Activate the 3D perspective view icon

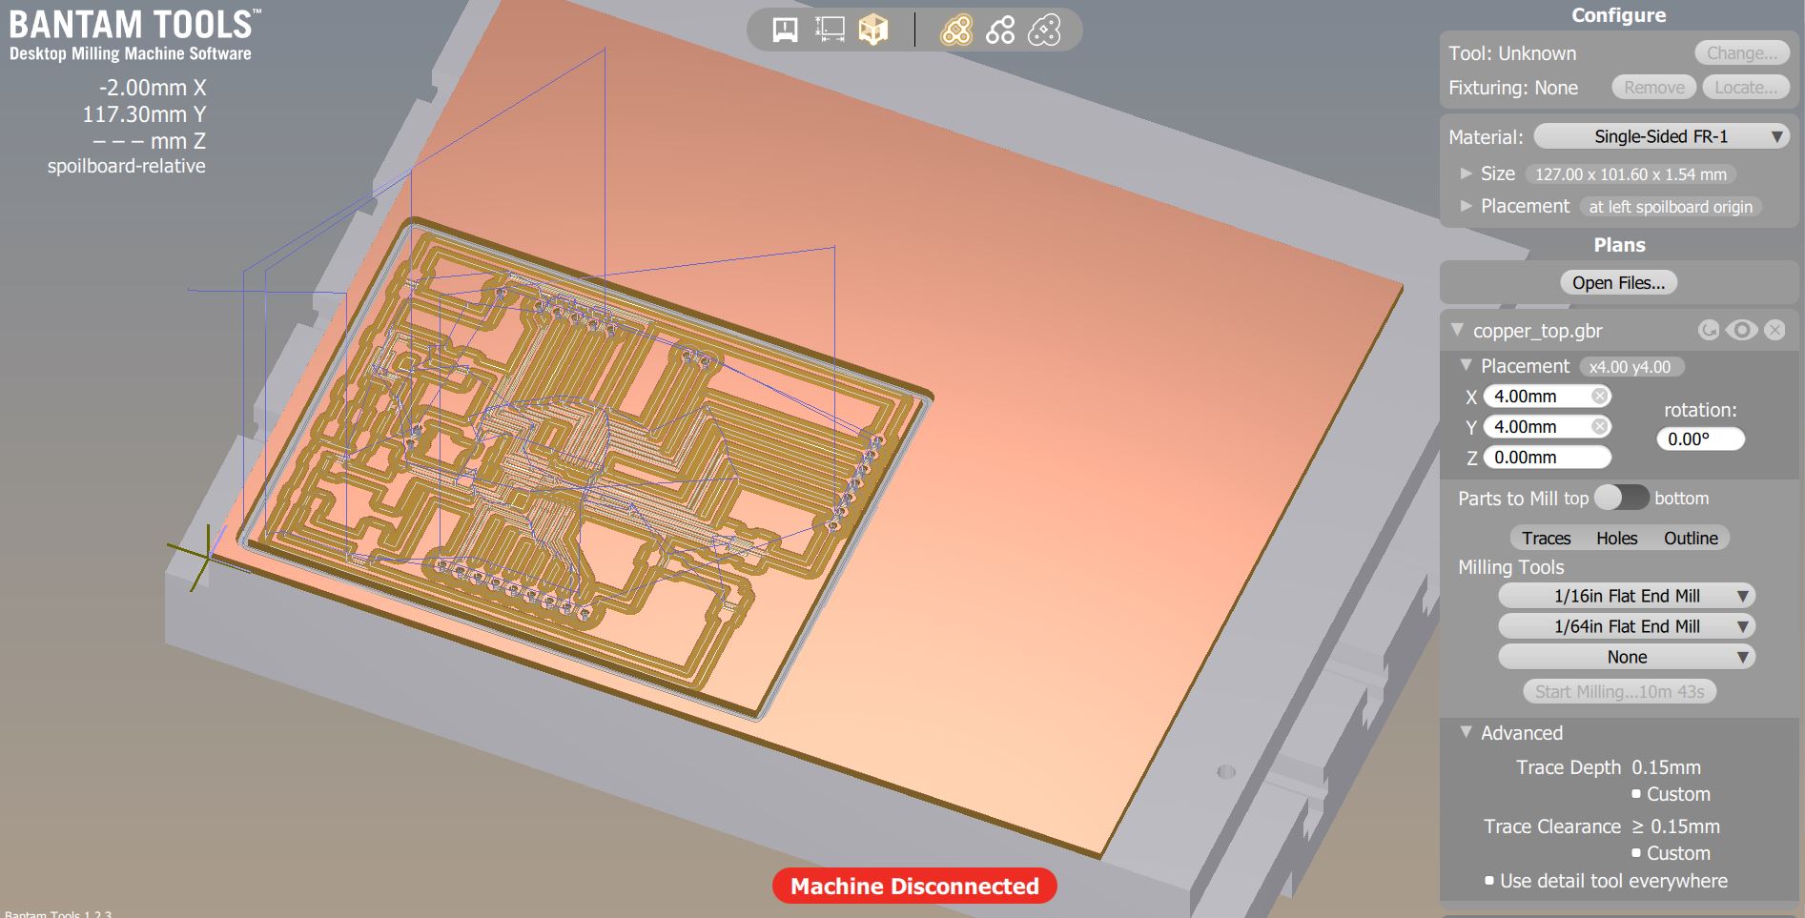[x=873, y=31]
